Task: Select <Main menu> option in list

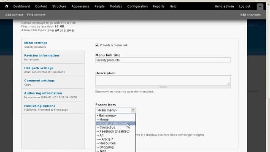Action: tap(116, 115)
